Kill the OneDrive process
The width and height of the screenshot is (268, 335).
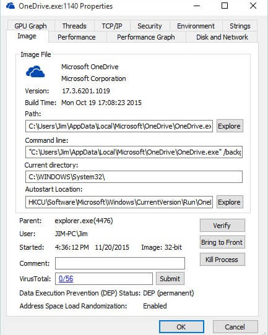pyautogui.click(x=222, y=260)
